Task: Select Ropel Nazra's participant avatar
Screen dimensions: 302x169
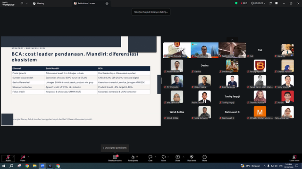Action: (204, 81)
